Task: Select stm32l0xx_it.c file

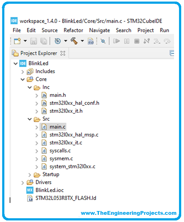Action: point(66,143)
